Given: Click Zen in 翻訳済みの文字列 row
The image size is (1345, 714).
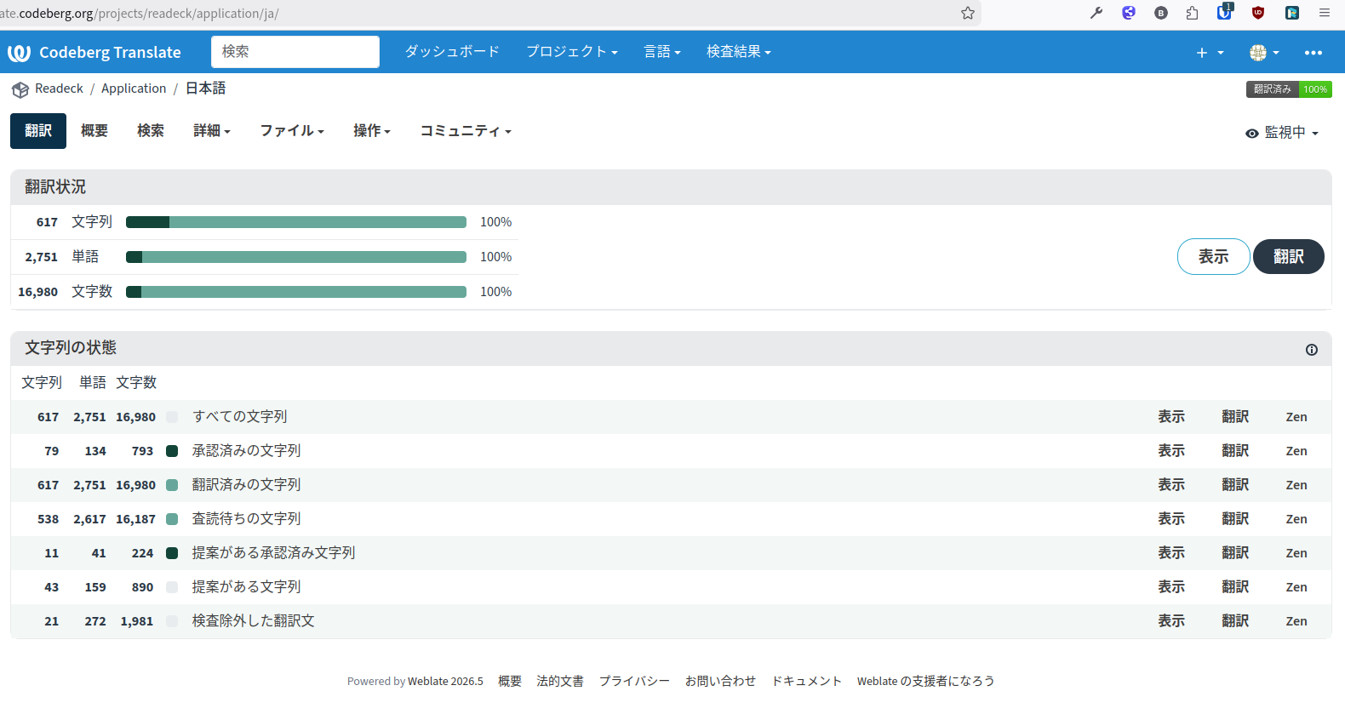Looking at the screenshot, I should pos(1296,485).
